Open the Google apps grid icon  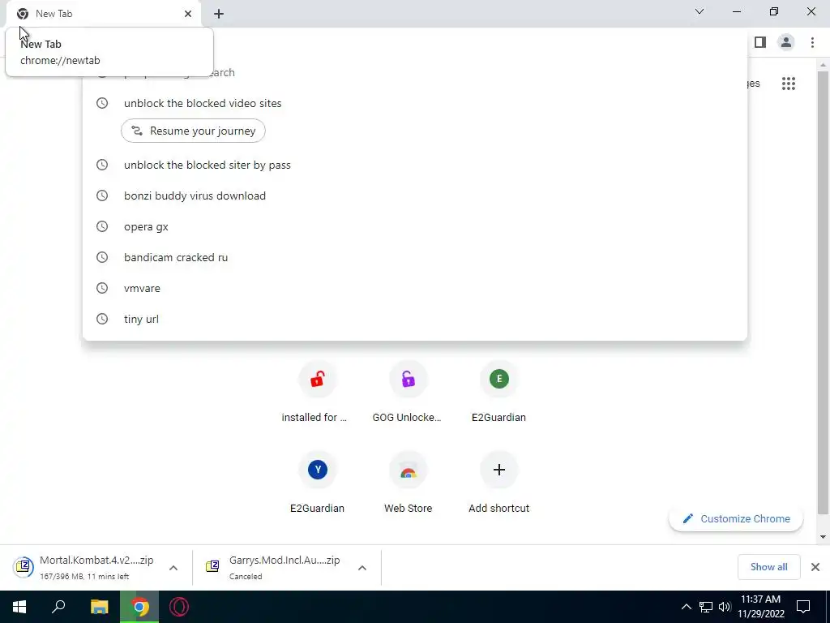point(788,84)
